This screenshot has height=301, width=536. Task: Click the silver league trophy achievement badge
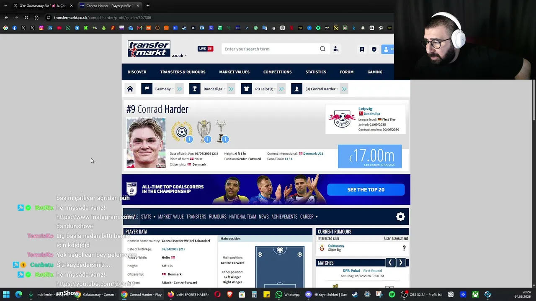coord(204,132)
